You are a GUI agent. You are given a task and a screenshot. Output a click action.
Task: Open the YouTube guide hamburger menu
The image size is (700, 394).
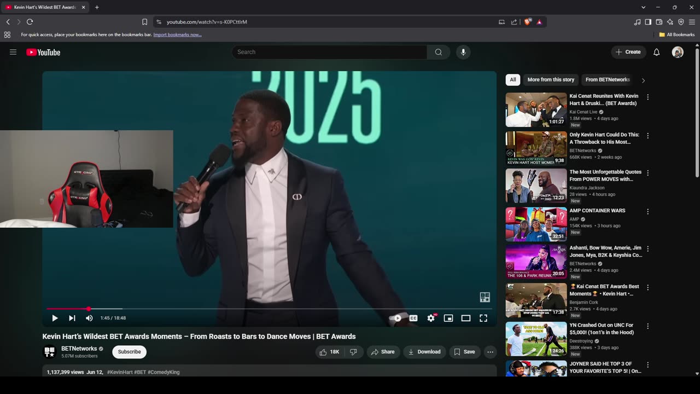[x=13, y=52]
